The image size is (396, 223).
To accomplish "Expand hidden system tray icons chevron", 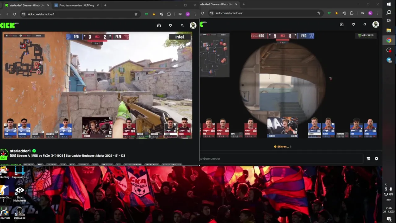I will point(386,184).
